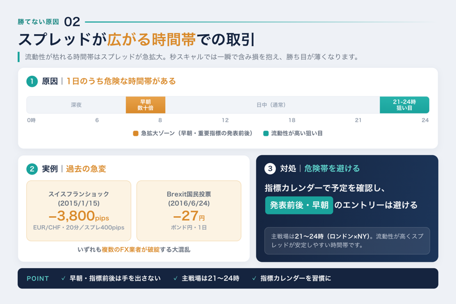The width and height of the screenshot is (456, 304).
Task: Select the orange 早朝 数十倍 timeline segment
Action: click(145, 105)
